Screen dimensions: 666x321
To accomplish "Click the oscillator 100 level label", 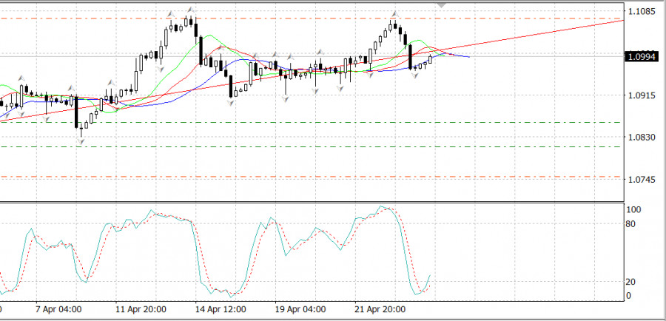I will click(x=633, y=210).
